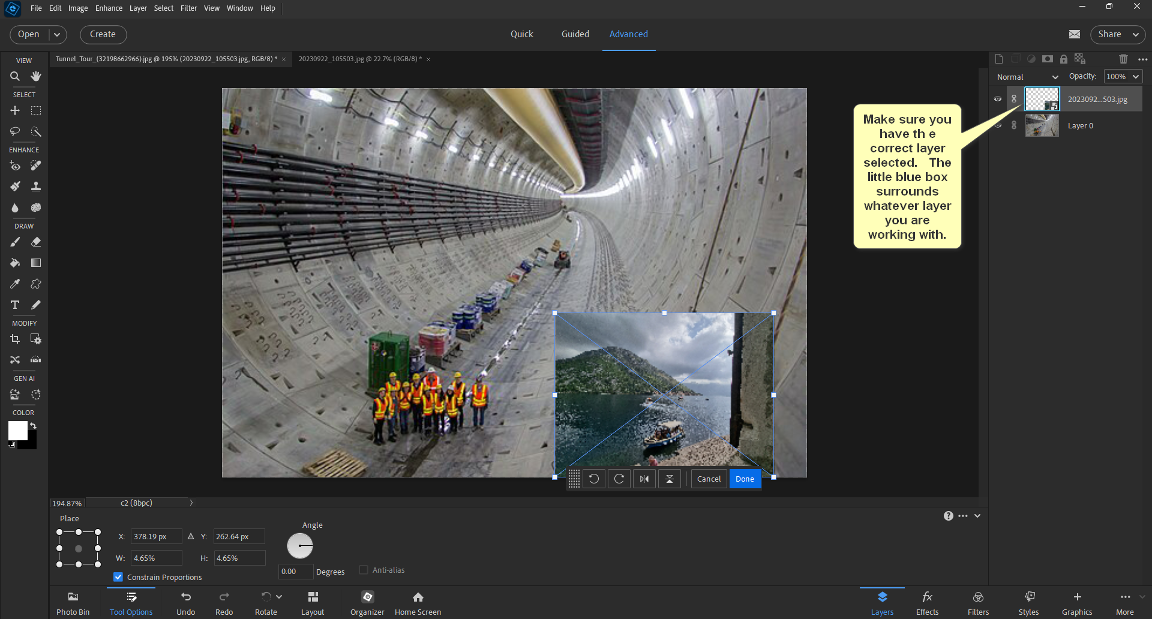The height and width of the screenshot is (619, 1152).
Task: Open the trash icon to delete layer
Action: [x=1123, y=59]
